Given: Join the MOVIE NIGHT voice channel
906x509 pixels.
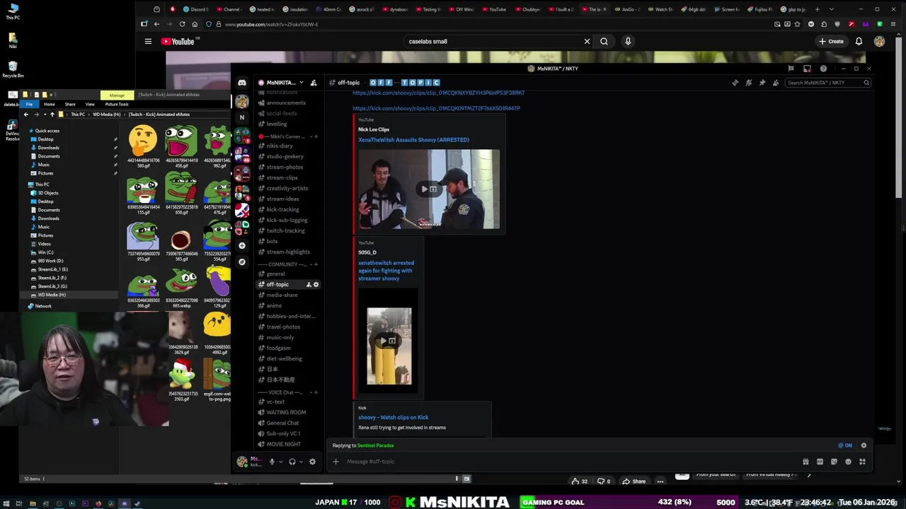Looking at the screenshot, I should [283, 444].
